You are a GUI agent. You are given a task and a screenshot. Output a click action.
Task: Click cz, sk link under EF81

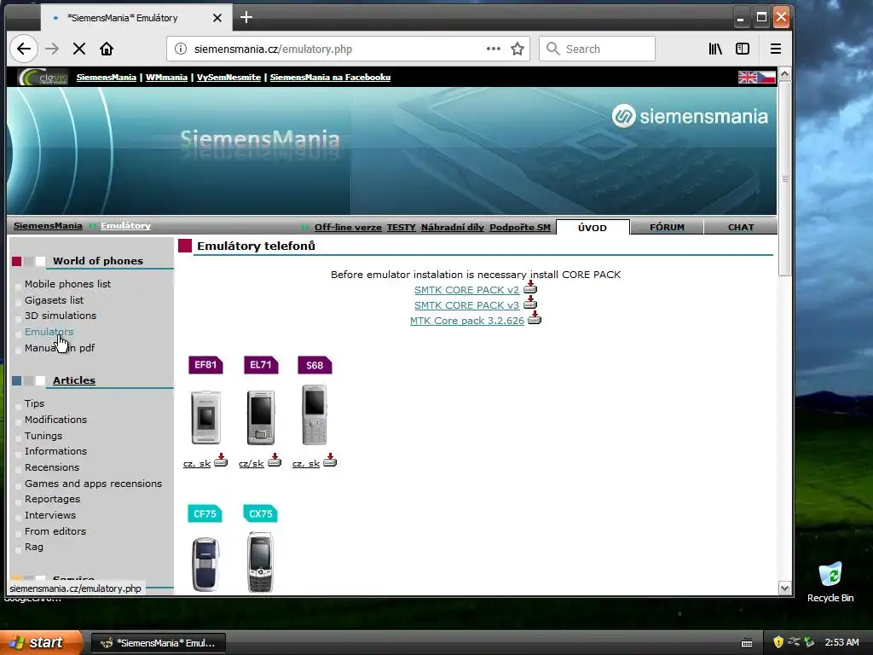(x=197, y=463)
